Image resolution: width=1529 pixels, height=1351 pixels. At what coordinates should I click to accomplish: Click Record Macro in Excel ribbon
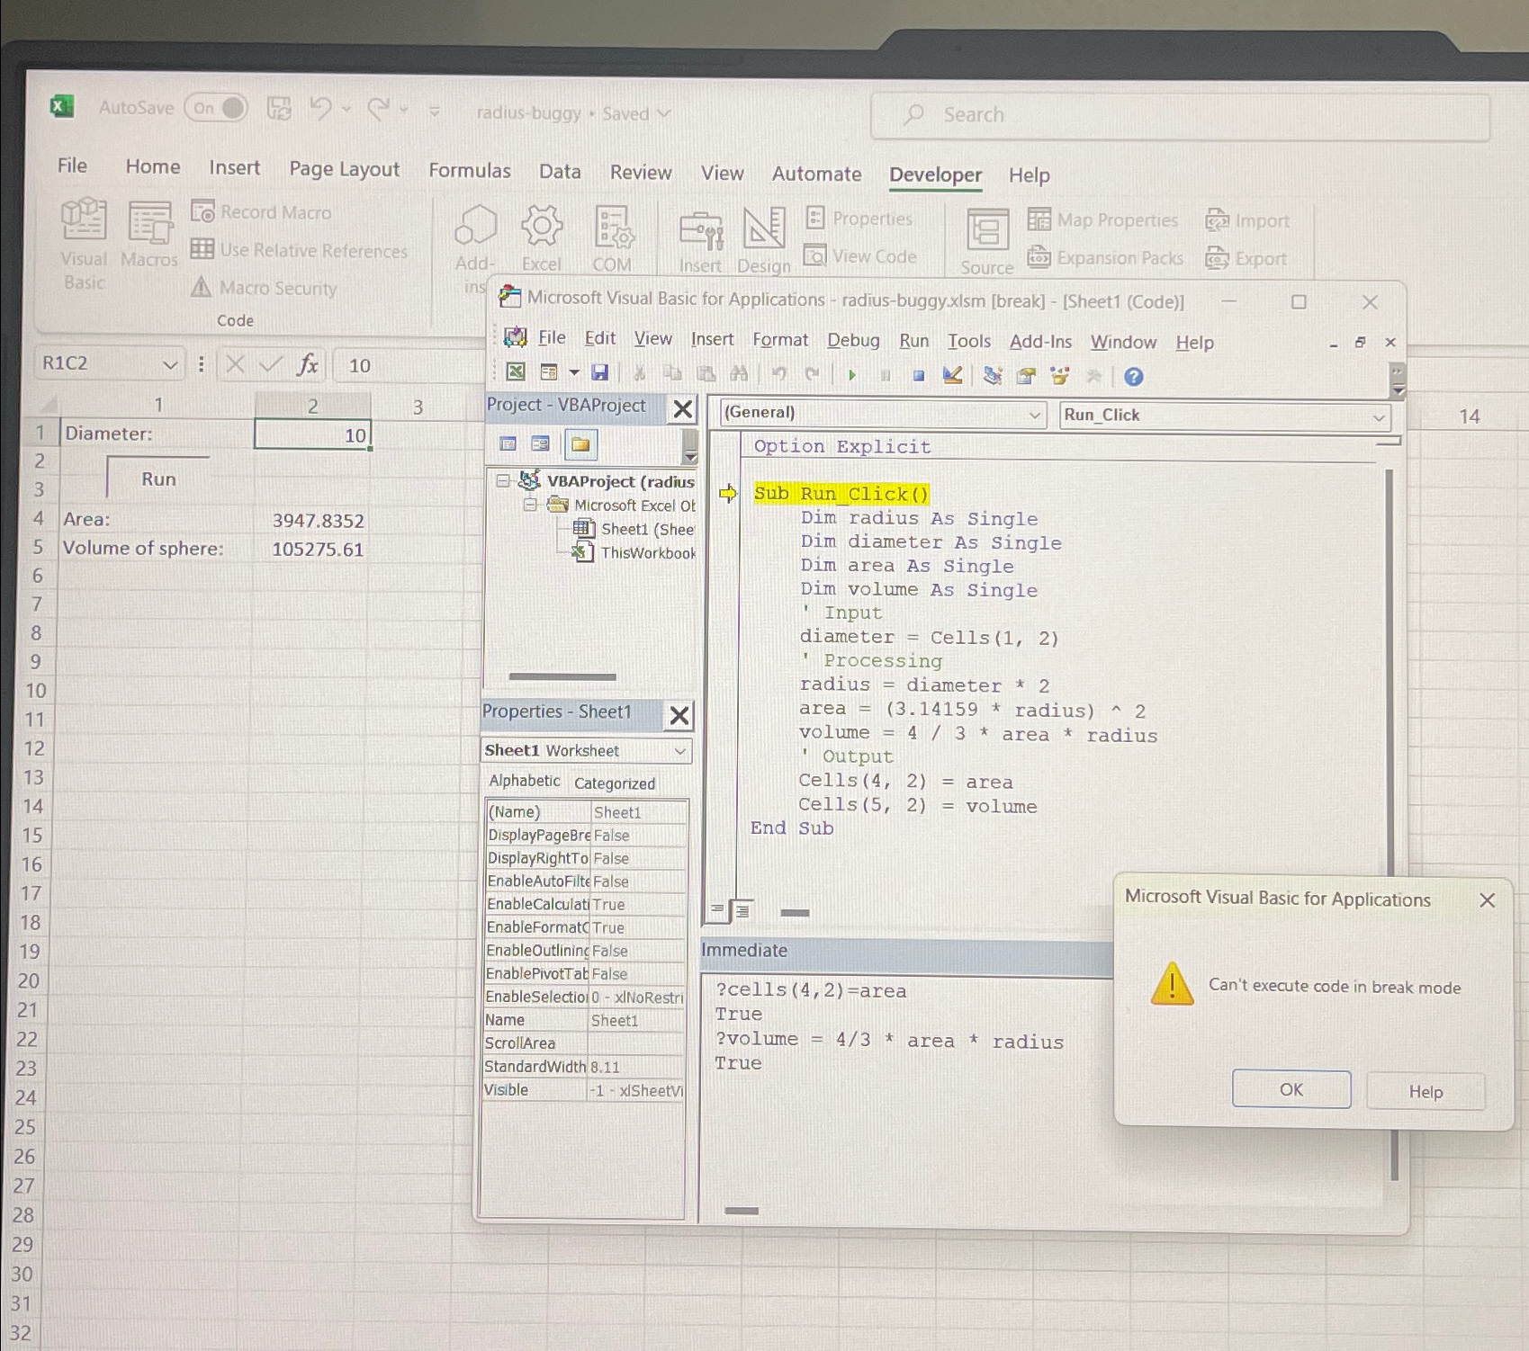pos(262,212)
